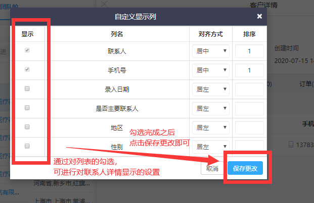
Task: Check the 是否主要联系人 display checkbox
Action: point(27,108)
